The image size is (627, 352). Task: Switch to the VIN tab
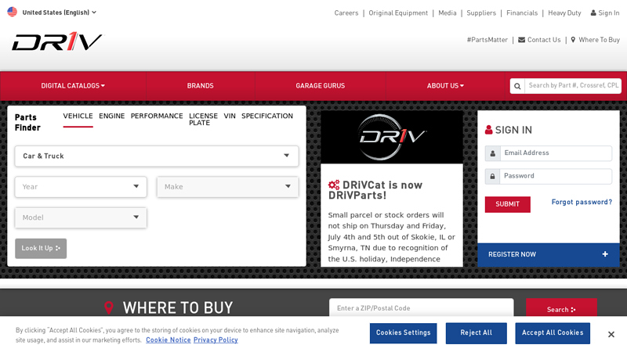click(230, 116)
